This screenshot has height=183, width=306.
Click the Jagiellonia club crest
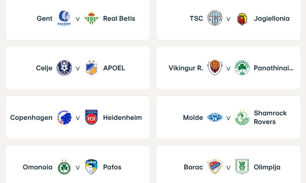click(x=242, y=19)
